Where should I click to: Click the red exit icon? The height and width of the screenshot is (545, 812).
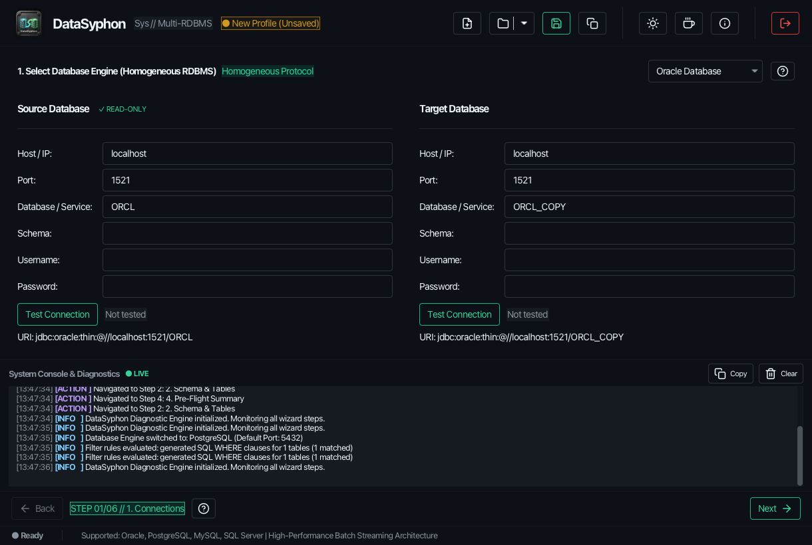tap(785, 23)
